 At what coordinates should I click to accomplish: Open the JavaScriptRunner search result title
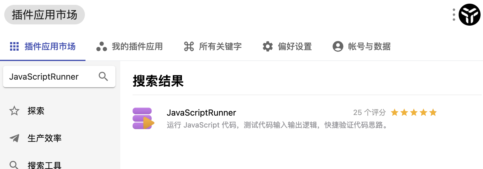tap(202, 113)
